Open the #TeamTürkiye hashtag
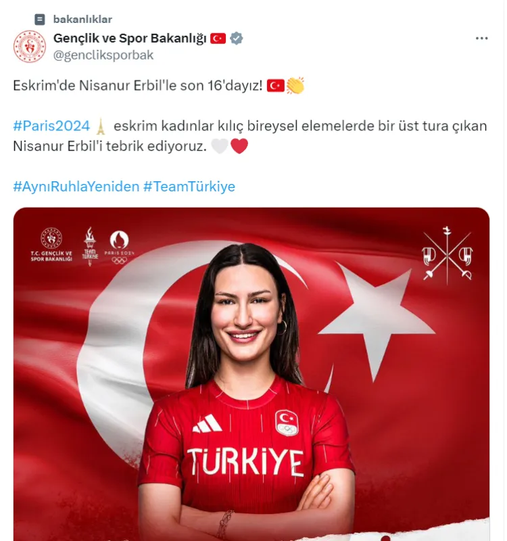 coord(189,187)
